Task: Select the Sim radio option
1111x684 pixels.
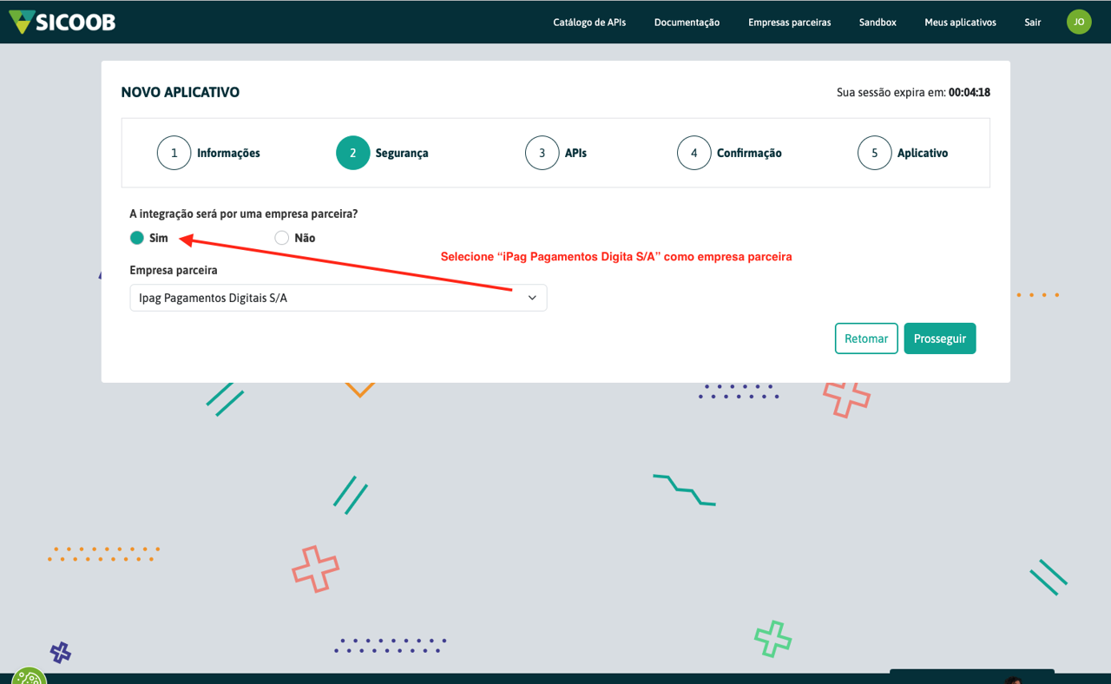Action: [137, 238]
